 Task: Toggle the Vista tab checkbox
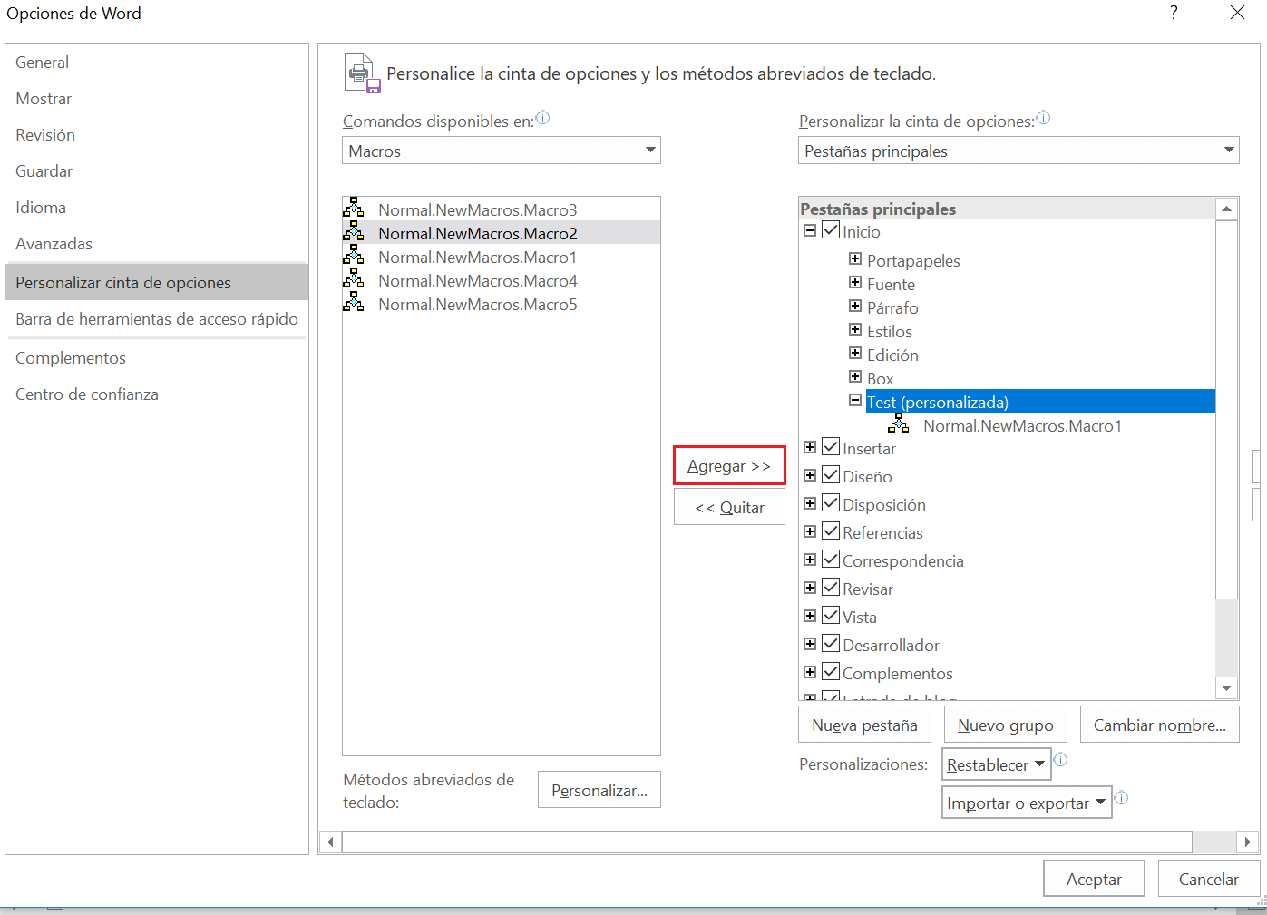831,616
